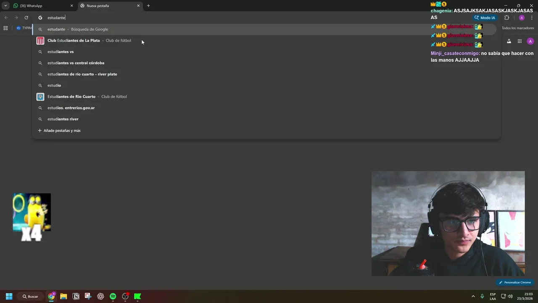Close the Nueva pestaña tab
Viewport: 538px width, 303px height.
pyautogui.click(x=138, y=6)
